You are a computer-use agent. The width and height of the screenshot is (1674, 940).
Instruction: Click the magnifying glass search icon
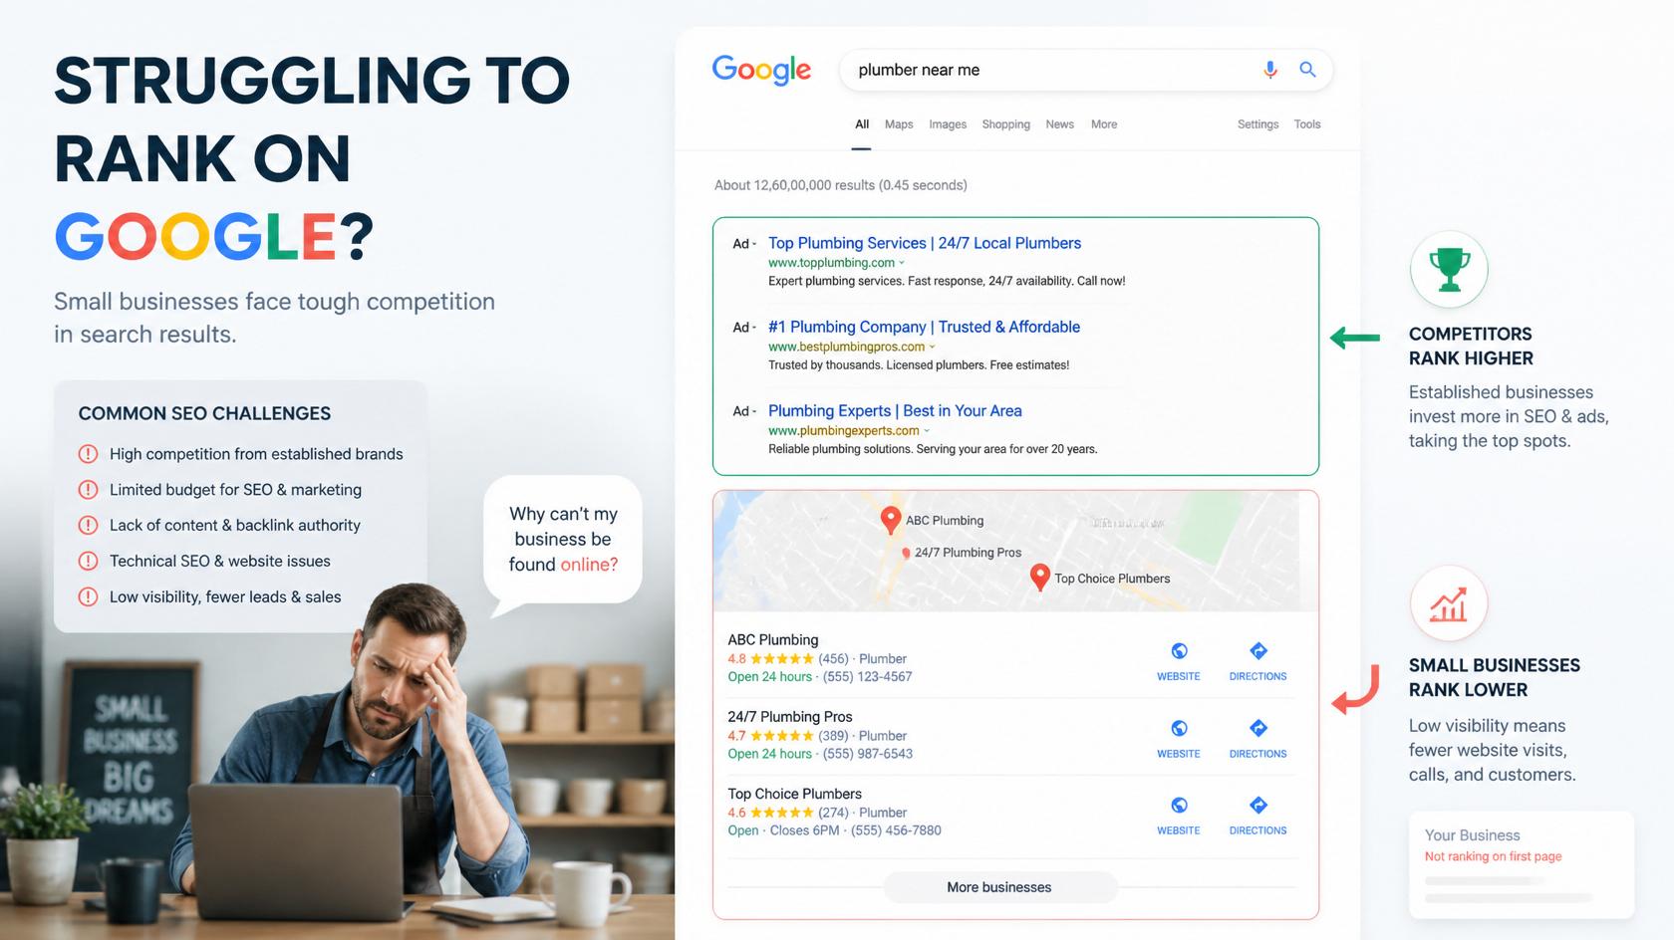pos(1307,70)
